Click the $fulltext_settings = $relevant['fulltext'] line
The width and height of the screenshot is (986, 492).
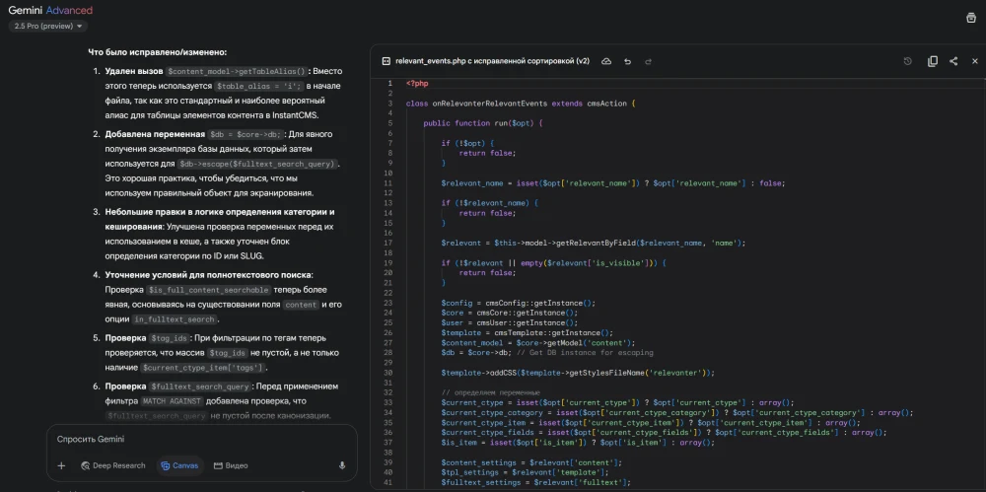535,482
